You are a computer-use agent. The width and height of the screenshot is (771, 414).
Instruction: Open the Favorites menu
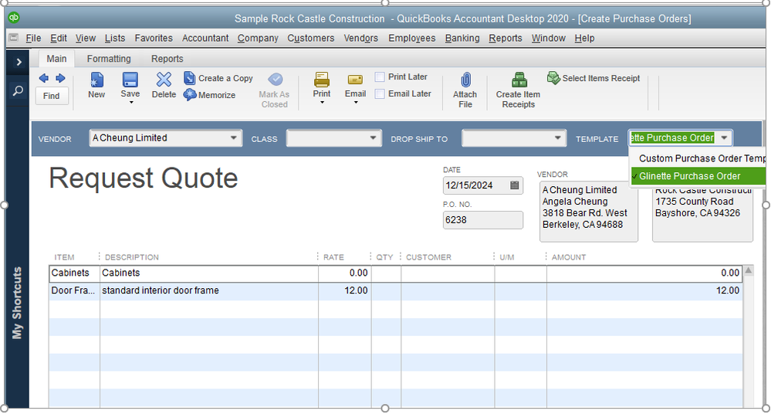coord(154,38)
